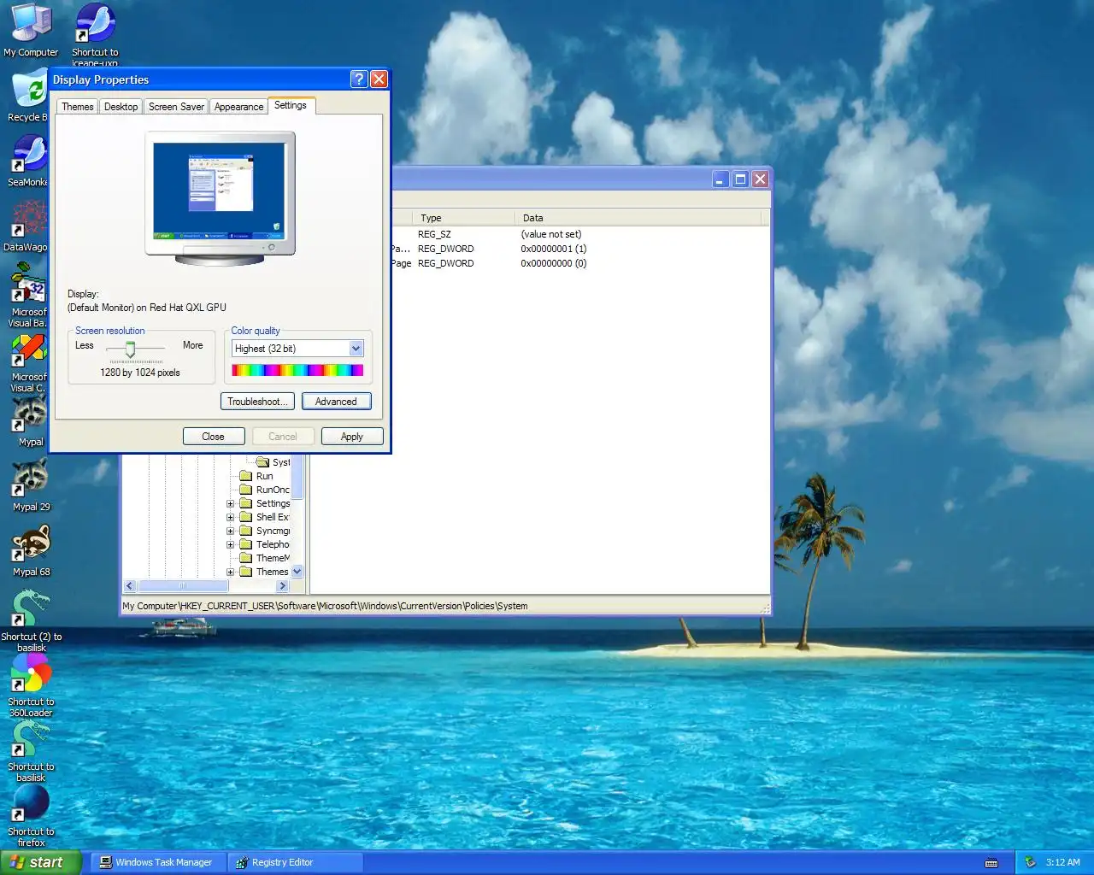Screen dimensions: 1094x875
Task: Click the system tray keyboard icon
Action: (x=991, y=863)
